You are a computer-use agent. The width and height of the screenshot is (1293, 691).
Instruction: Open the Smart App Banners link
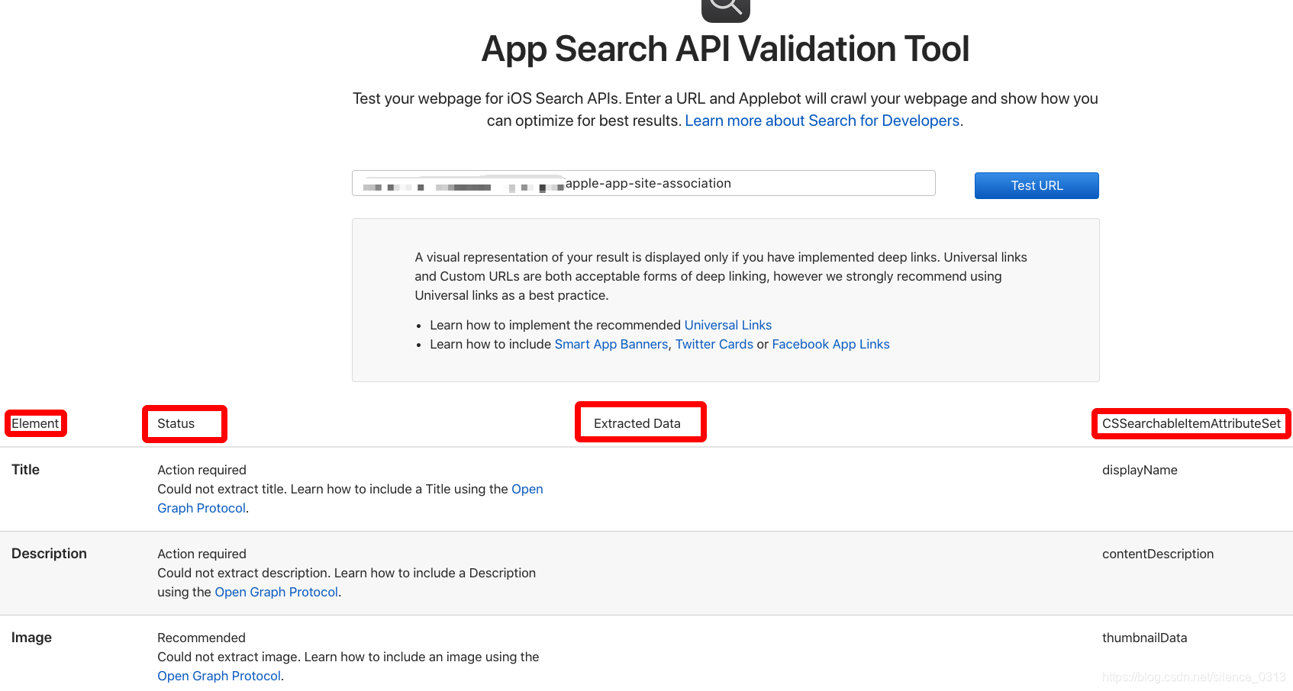click(611, 344)
